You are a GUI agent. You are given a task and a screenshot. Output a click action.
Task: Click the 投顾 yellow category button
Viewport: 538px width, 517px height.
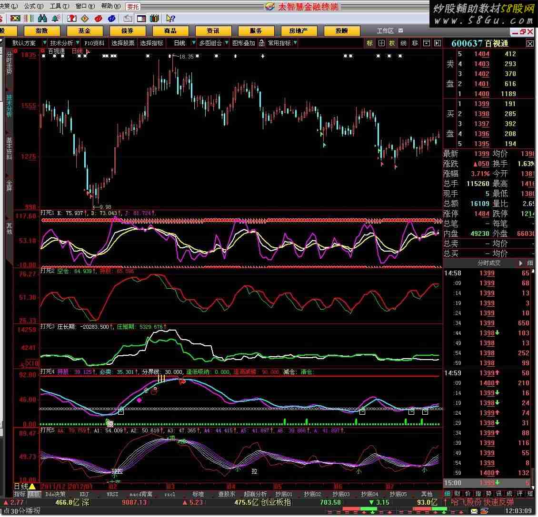click(x=341, y=31)
